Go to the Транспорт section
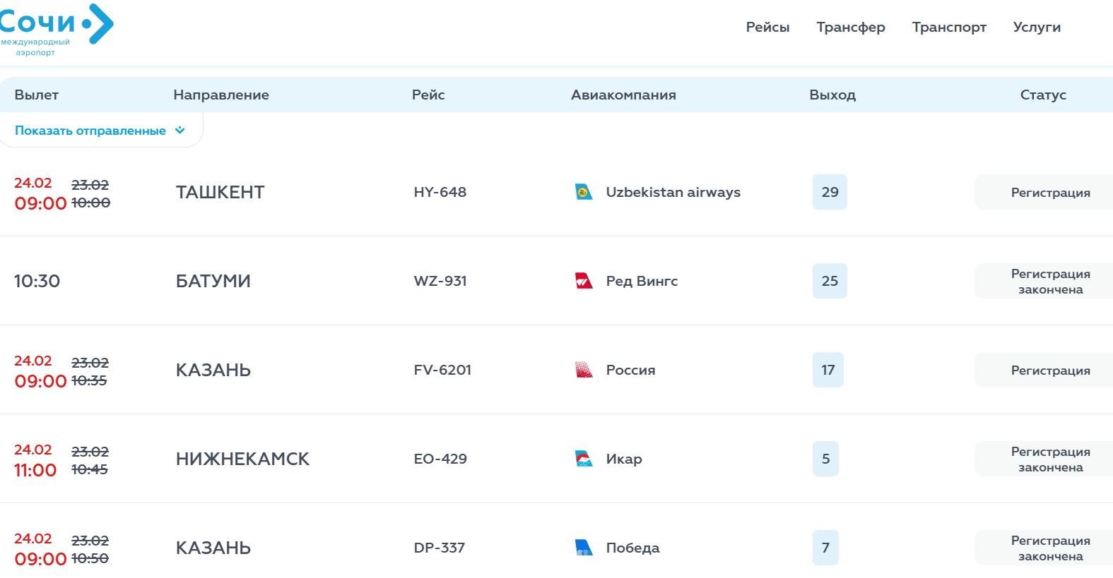The height and width of the screenshot is (578, 1113). pos(948,28)
